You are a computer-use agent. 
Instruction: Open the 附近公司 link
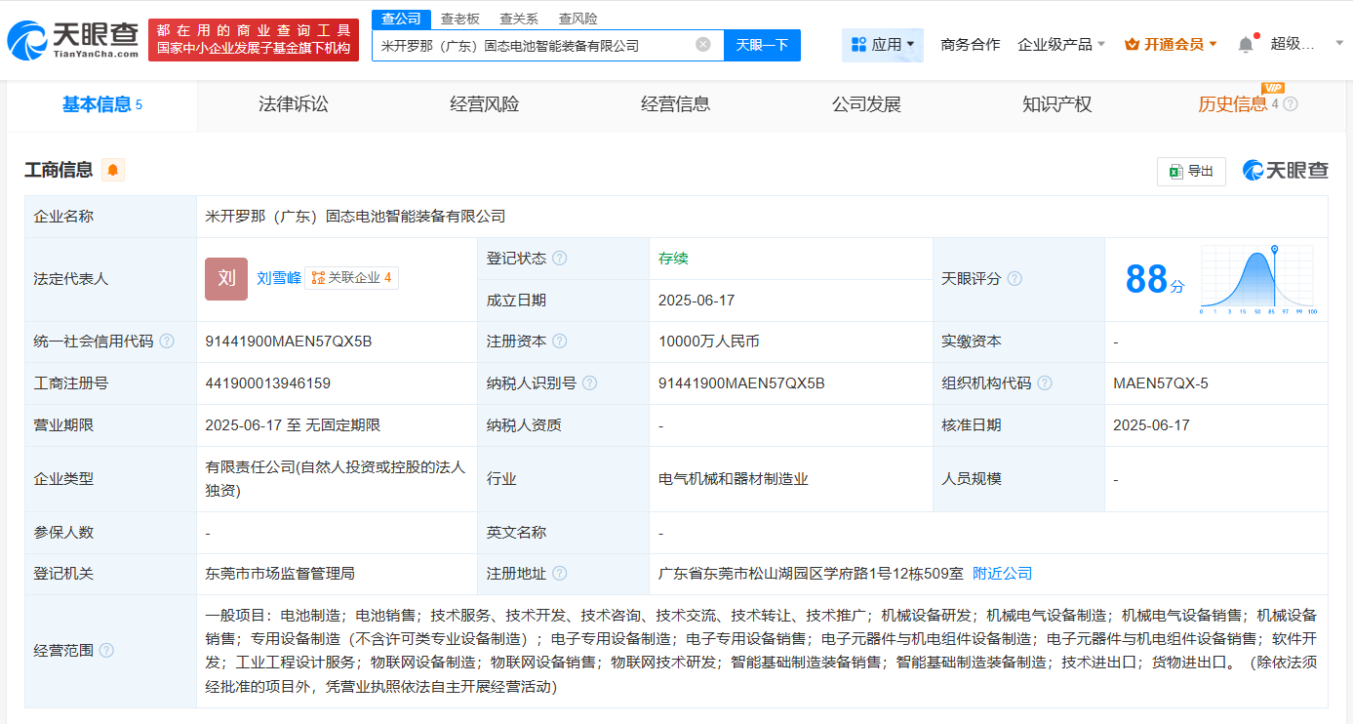tap(1002, 574)
